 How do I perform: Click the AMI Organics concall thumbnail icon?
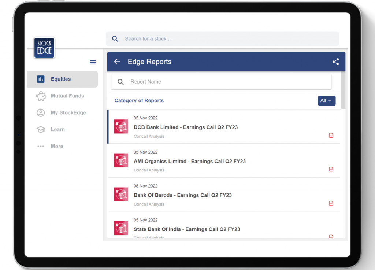pyautogui.click(x=121, y=160)
